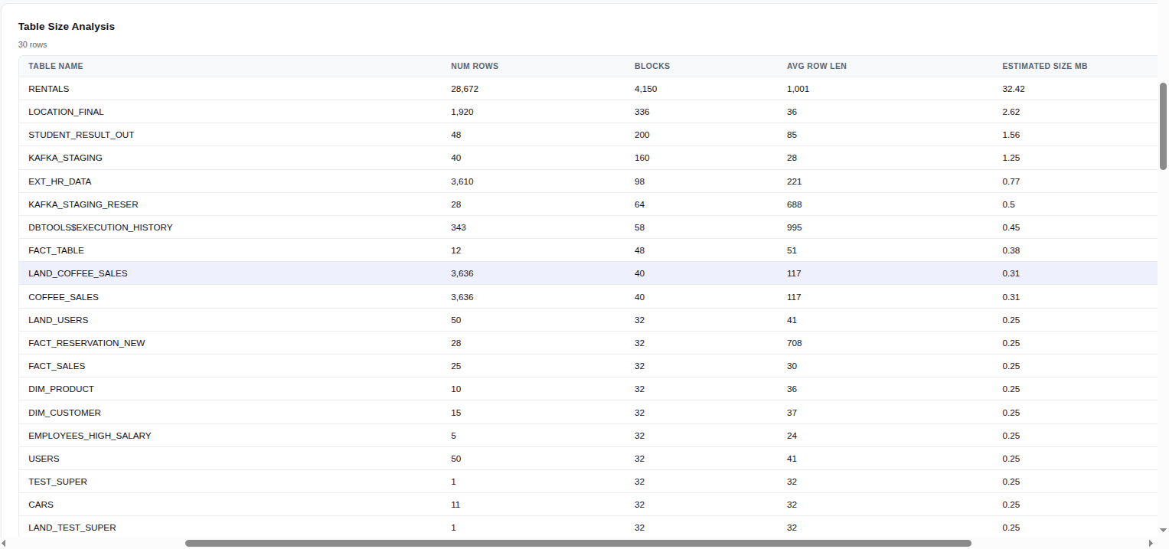The width and height of the screenshot is (1169, 549).
Task: Click 11 num rows for CARS
Action: coord(456,505)
